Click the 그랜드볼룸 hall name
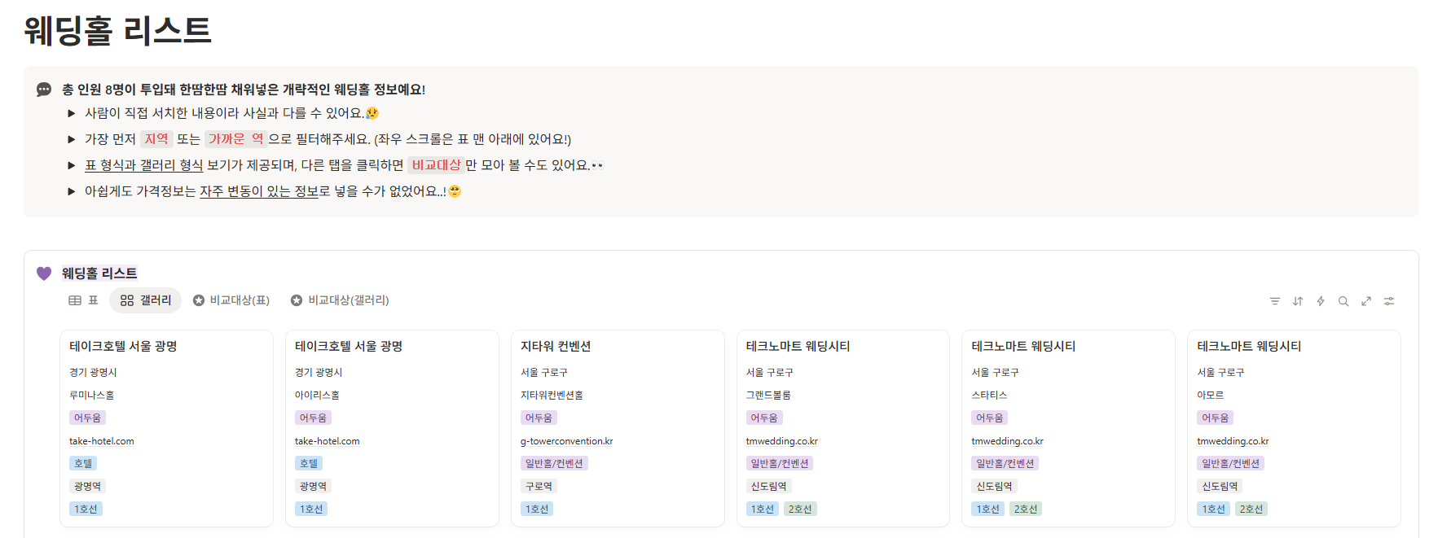Viewport: 1438px width, 538px height. (768, 395)
